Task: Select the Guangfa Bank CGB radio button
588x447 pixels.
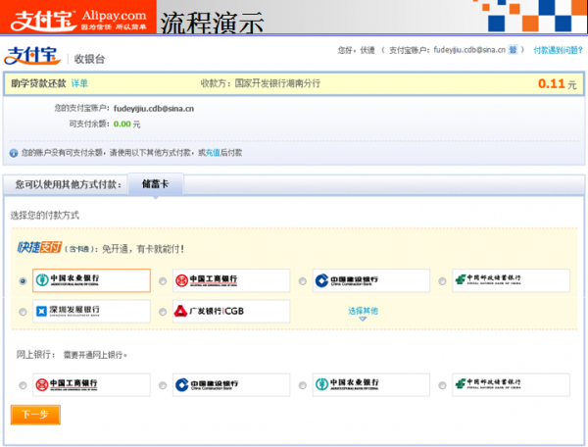Action: [163, 312]
